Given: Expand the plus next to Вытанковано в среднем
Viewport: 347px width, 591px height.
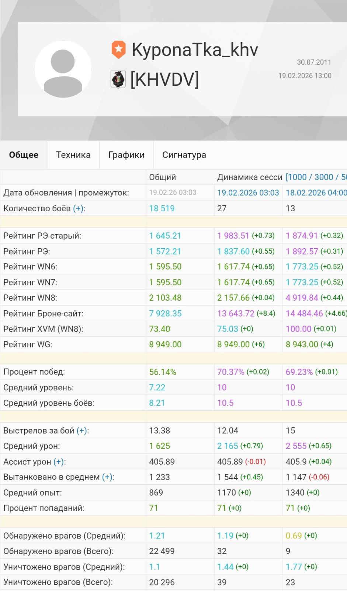Looking at the screenshot, I should pyautogui.click(x=107, y=477).
